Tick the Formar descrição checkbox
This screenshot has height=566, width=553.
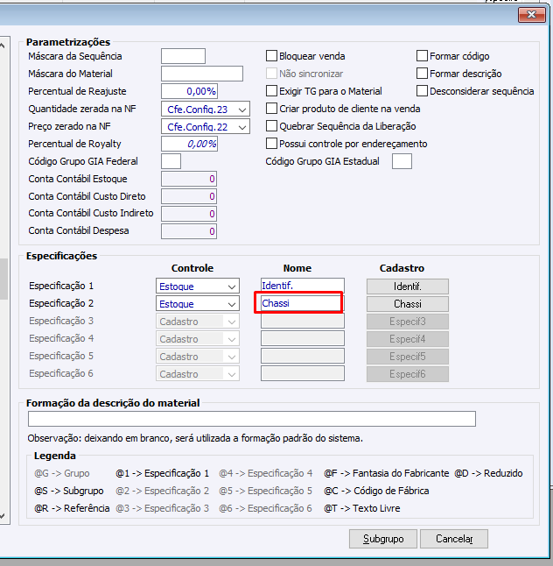tap(422, 74)
